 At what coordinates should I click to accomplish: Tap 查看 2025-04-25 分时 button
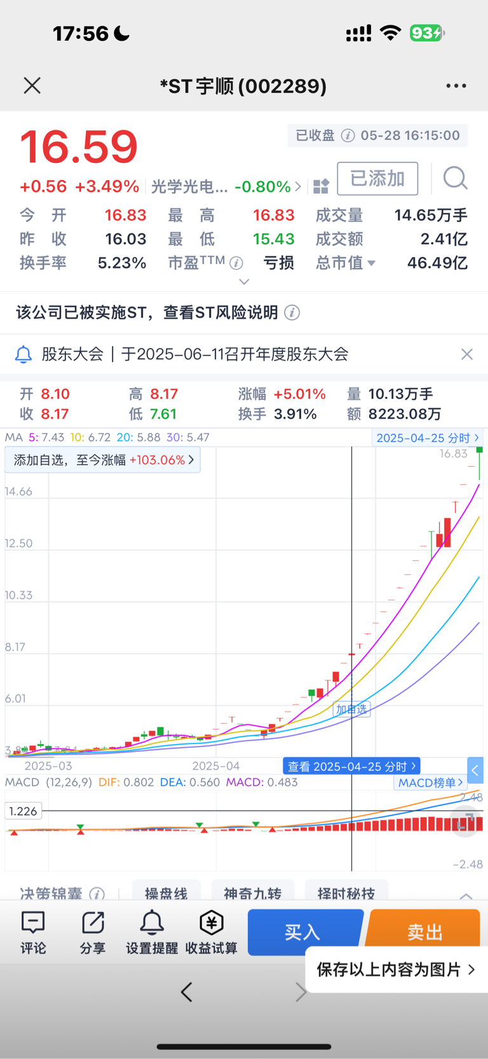pos(352,766)
